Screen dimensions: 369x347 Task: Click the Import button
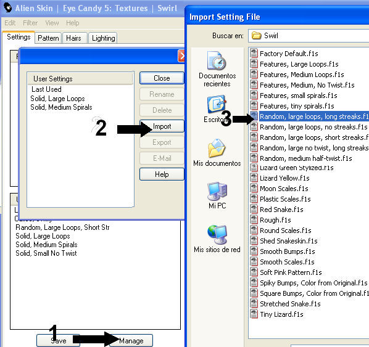162,126
